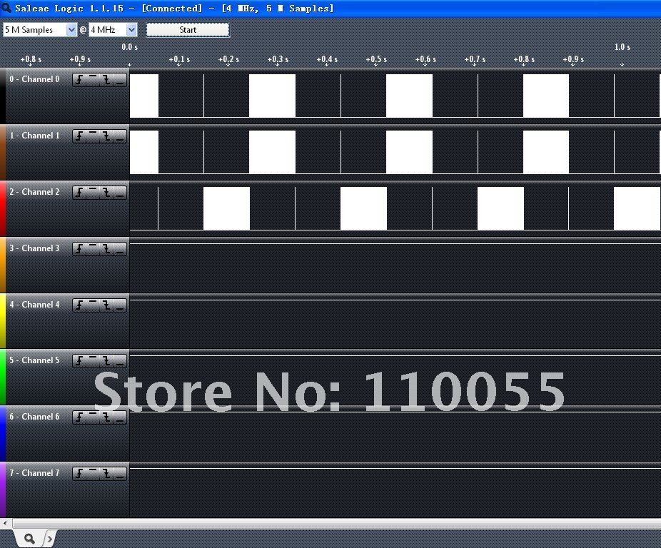Click the 1.0 s timeline marker

[x=622, y=47]
